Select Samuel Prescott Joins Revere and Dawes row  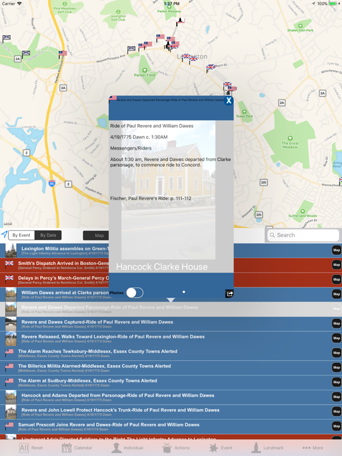pyautogui.click(x=171, y=426)
